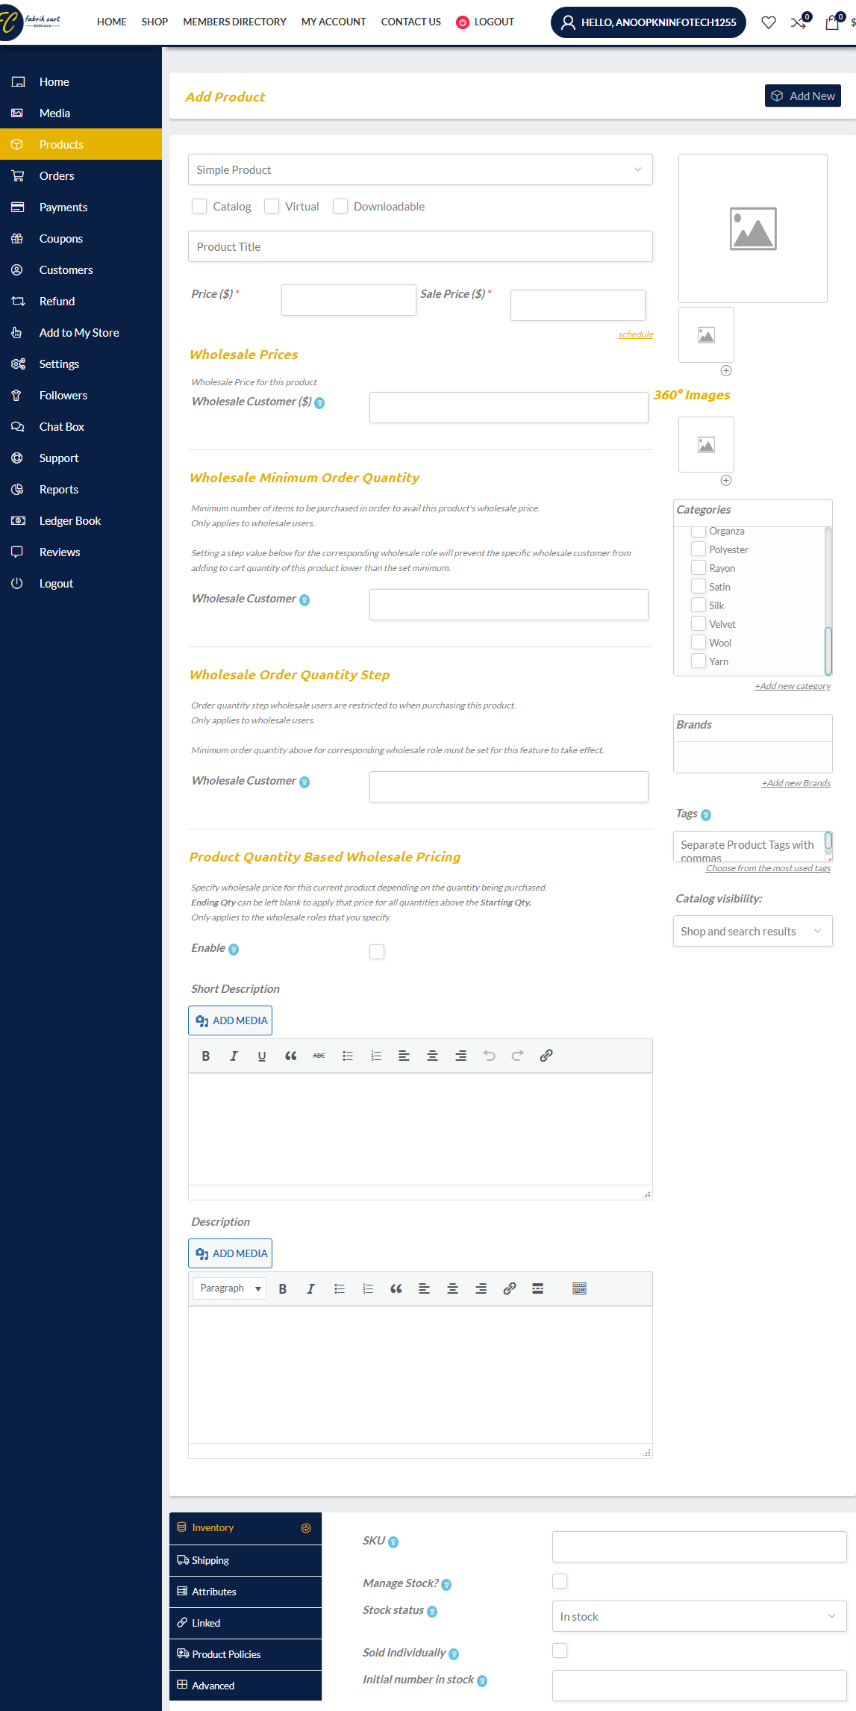Click the Add New button
The image size is (856, 1711).
pyautogui.click(x=802, y=96)
